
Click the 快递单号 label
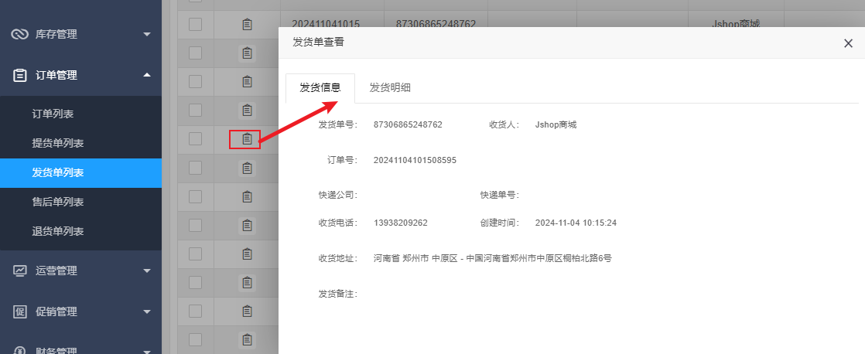[500, 195]
